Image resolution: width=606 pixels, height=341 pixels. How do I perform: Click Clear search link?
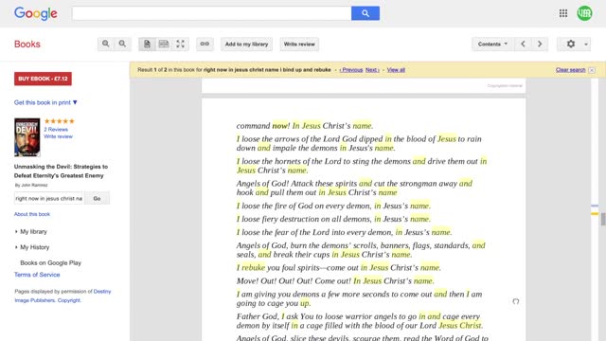point(570,70)
